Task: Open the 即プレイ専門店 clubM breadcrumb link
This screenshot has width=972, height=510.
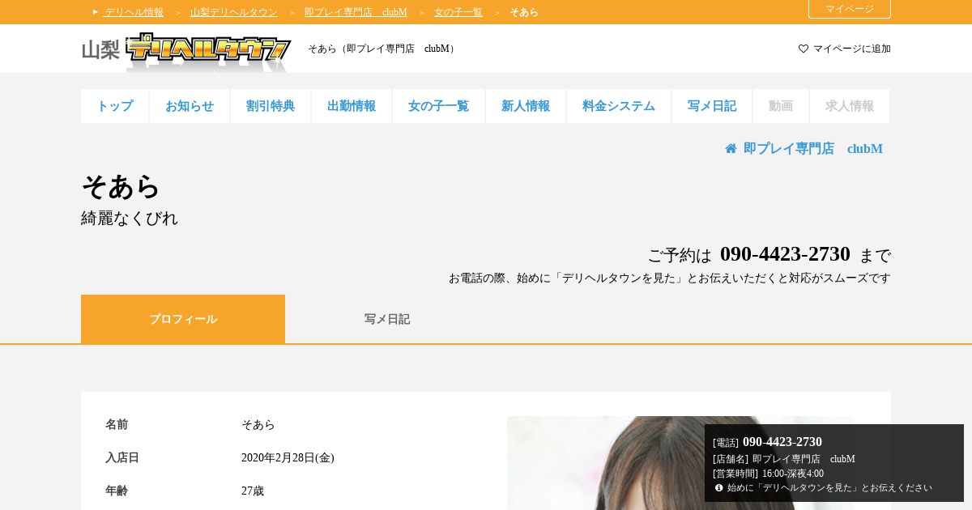Action: coord(356,12)
